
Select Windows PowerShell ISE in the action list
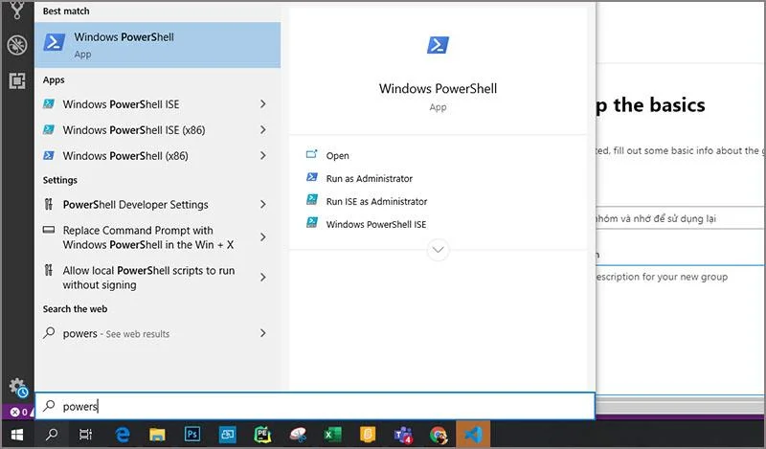point(366,224)
